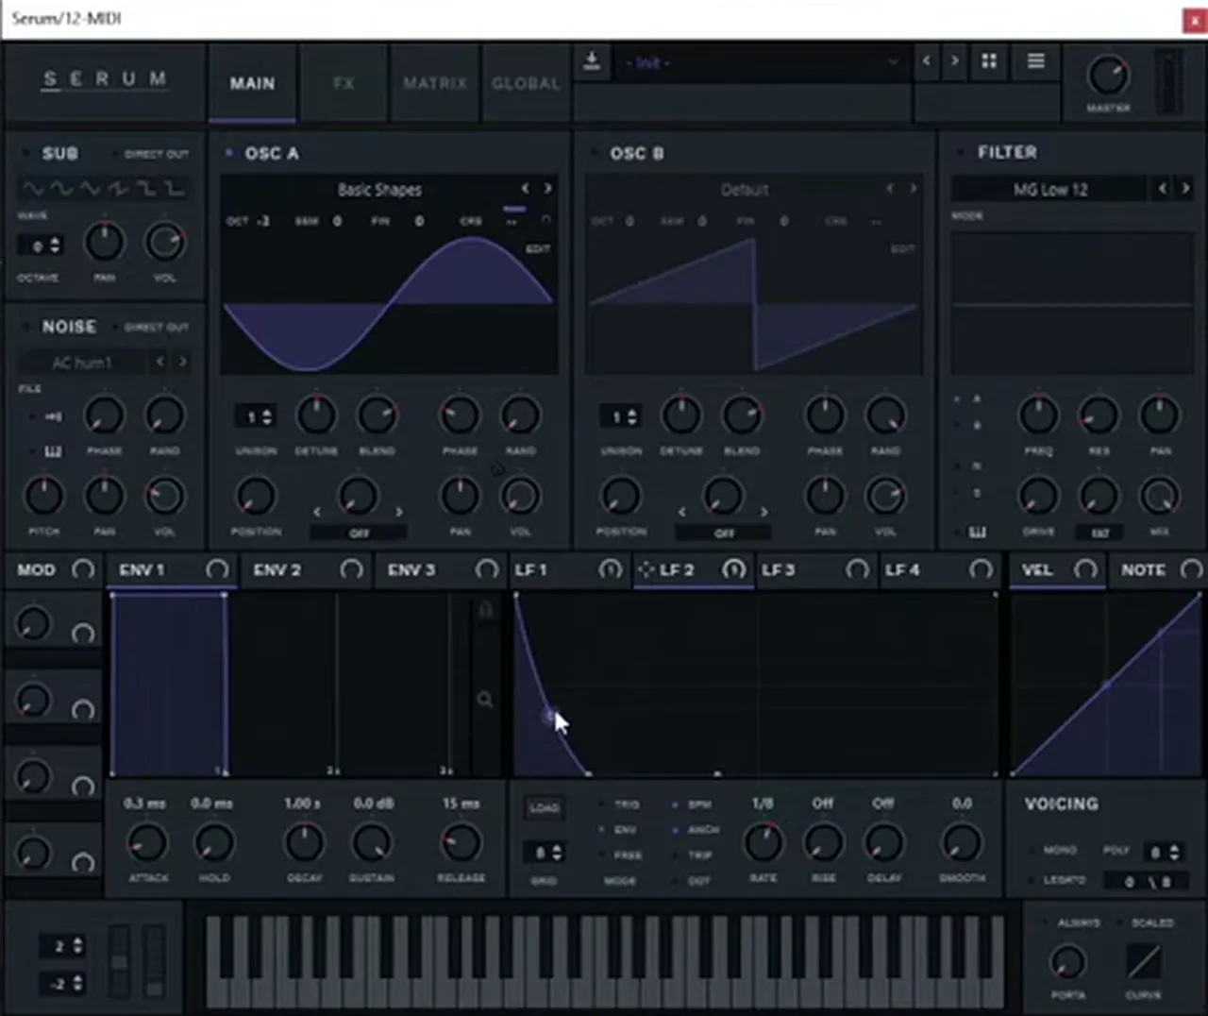The image size is (1208, 1016).
Task: Enable the NOISE oscillator switch
Action: click(x=25, y=327)
